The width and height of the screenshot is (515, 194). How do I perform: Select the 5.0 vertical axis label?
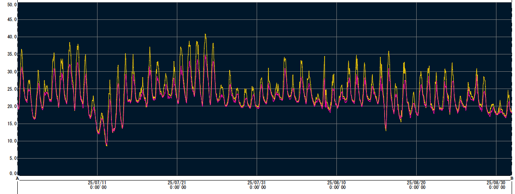pos(10,158)
